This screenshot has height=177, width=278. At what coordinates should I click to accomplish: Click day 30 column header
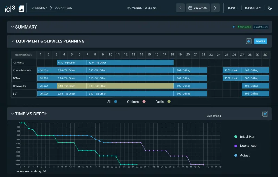coord(265,55)
